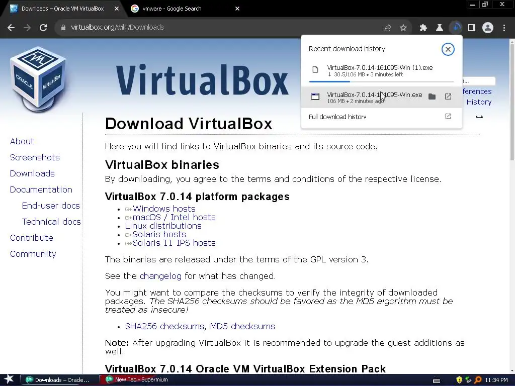This screenshot has width=515, height=386.
Task: Click the yellow shield tray icon
Action: pos(459,380)
